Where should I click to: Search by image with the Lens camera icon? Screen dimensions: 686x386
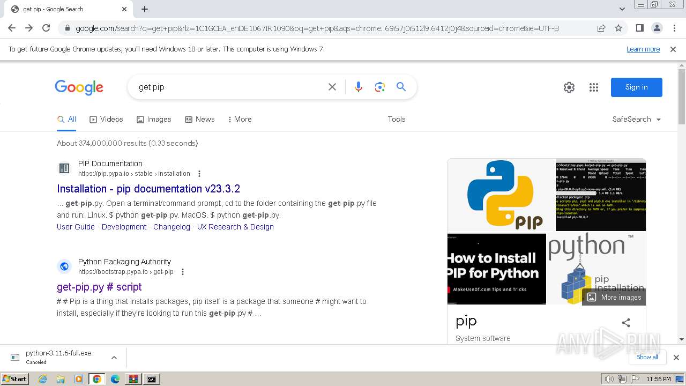(380, 87)
